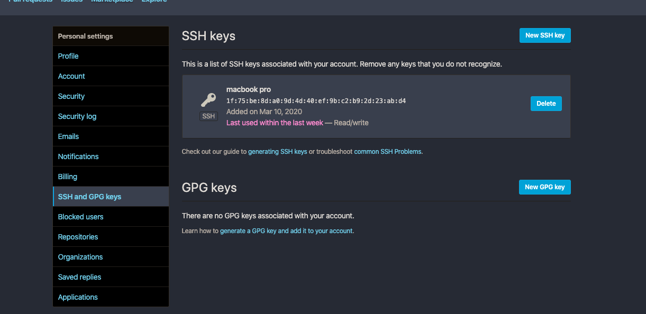The image size is (646, 314).
Task: Open the Billing section
Action: (x=68, y=177)
